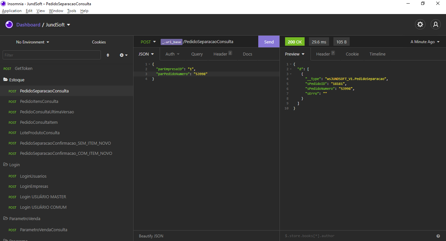446x241 pixels.
Task: Click the wsJUNDSOFT_V1.PedidoSeparacao type value
Action: tap(356, 79)
